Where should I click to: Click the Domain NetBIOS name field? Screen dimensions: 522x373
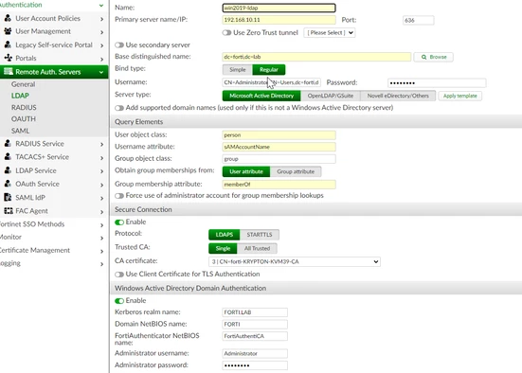[x=255, y=324]
